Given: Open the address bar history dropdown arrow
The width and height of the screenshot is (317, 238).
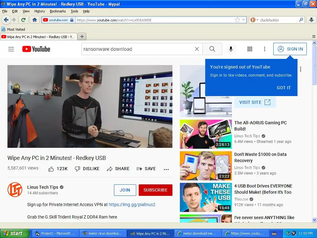Looking at the screenshot, I should 243,20.
